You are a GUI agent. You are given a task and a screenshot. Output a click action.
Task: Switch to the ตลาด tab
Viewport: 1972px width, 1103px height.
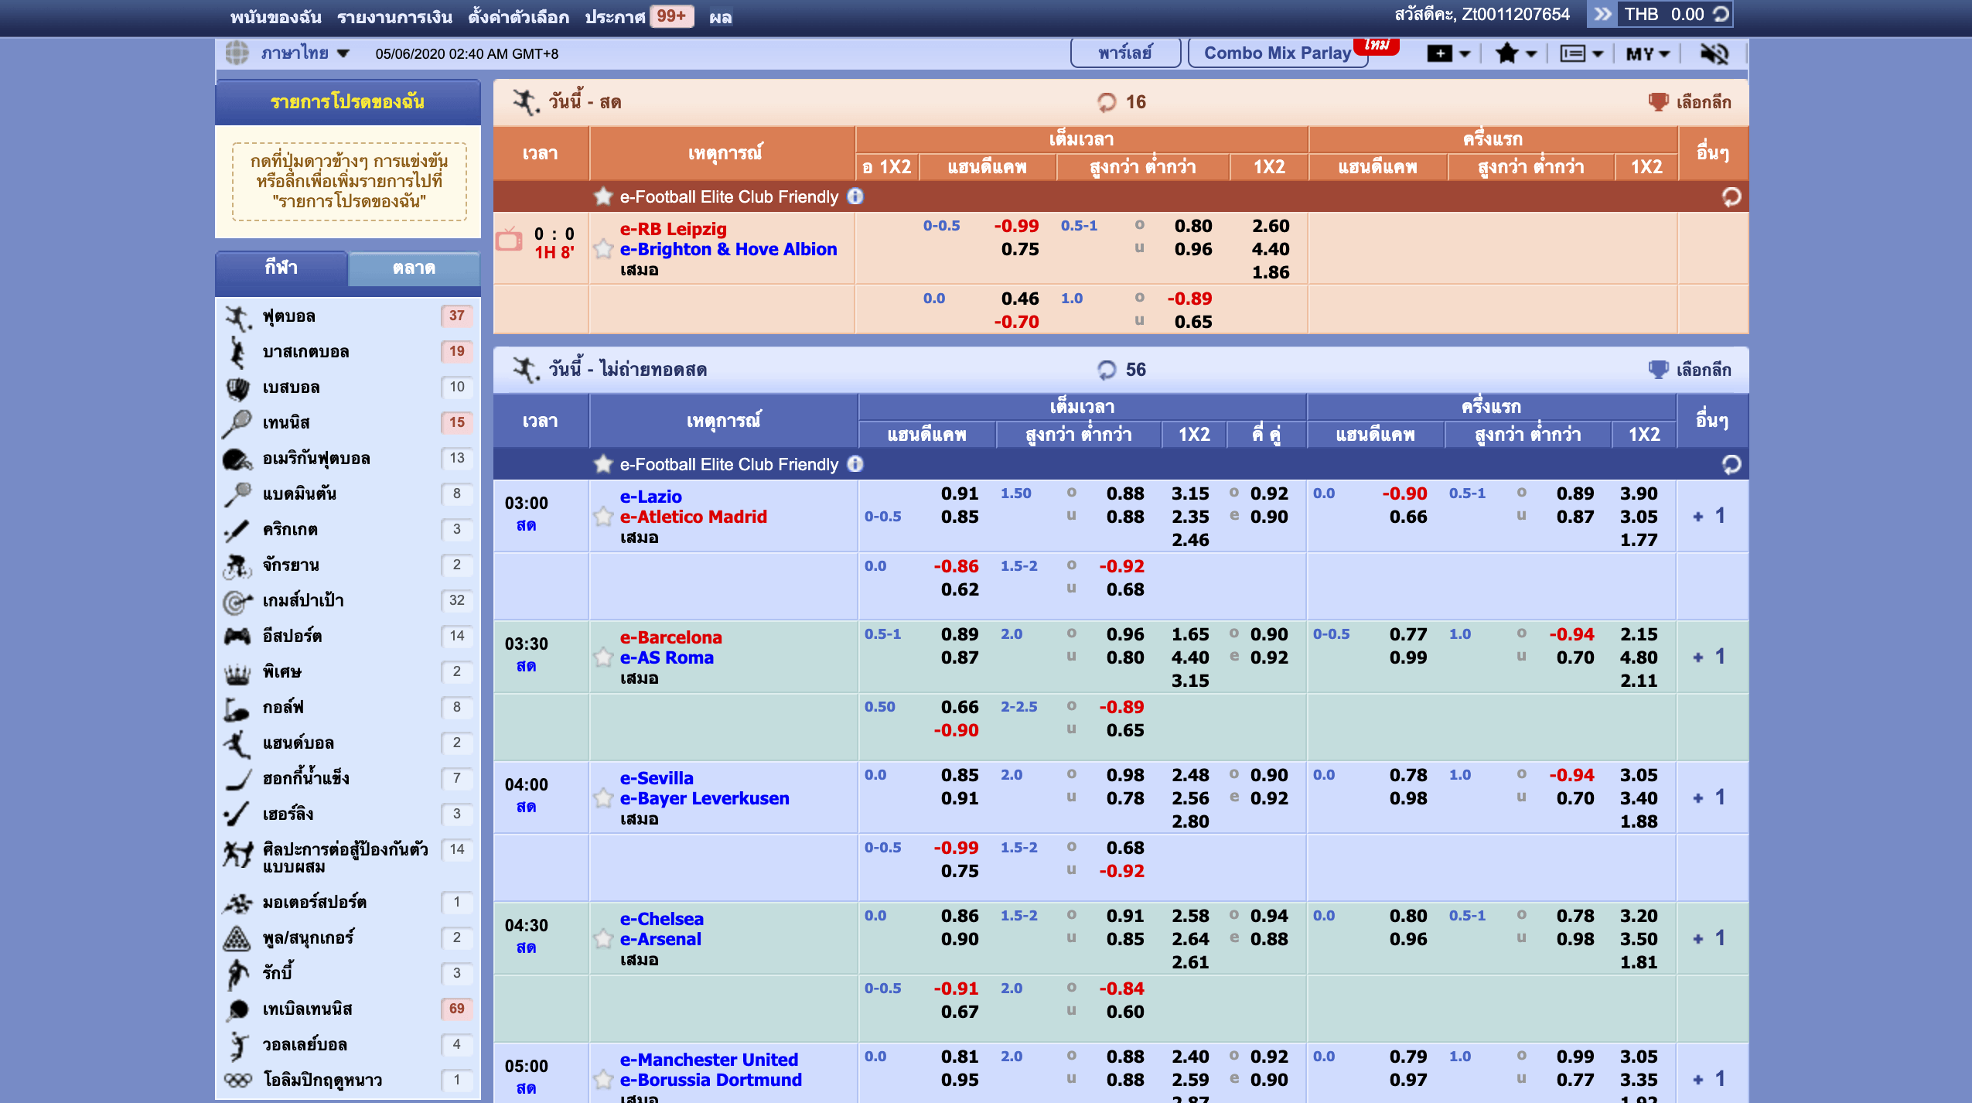(x=414, y=268)
